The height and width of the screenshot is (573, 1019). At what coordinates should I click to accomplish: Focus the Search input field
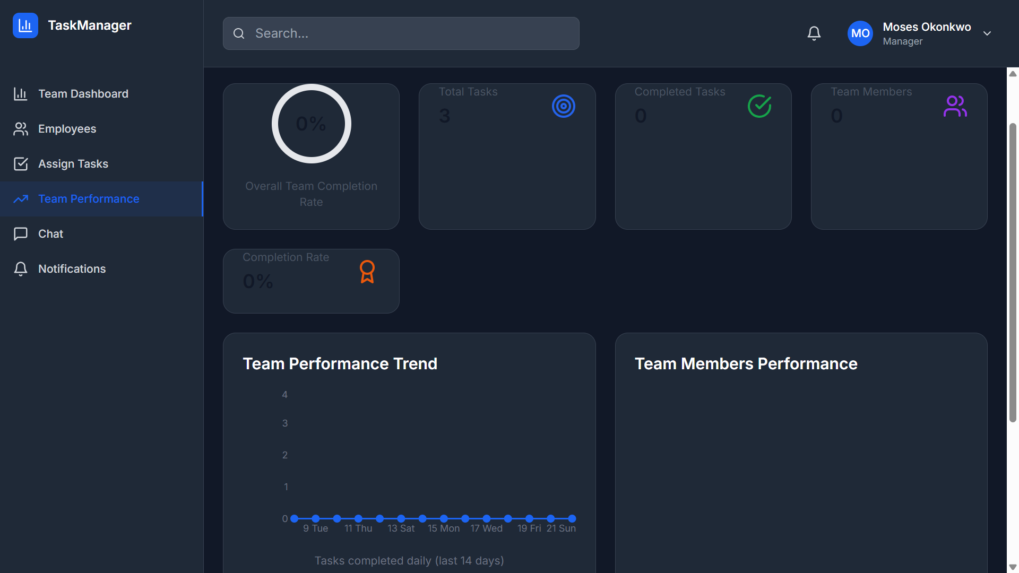pos(401,33)
